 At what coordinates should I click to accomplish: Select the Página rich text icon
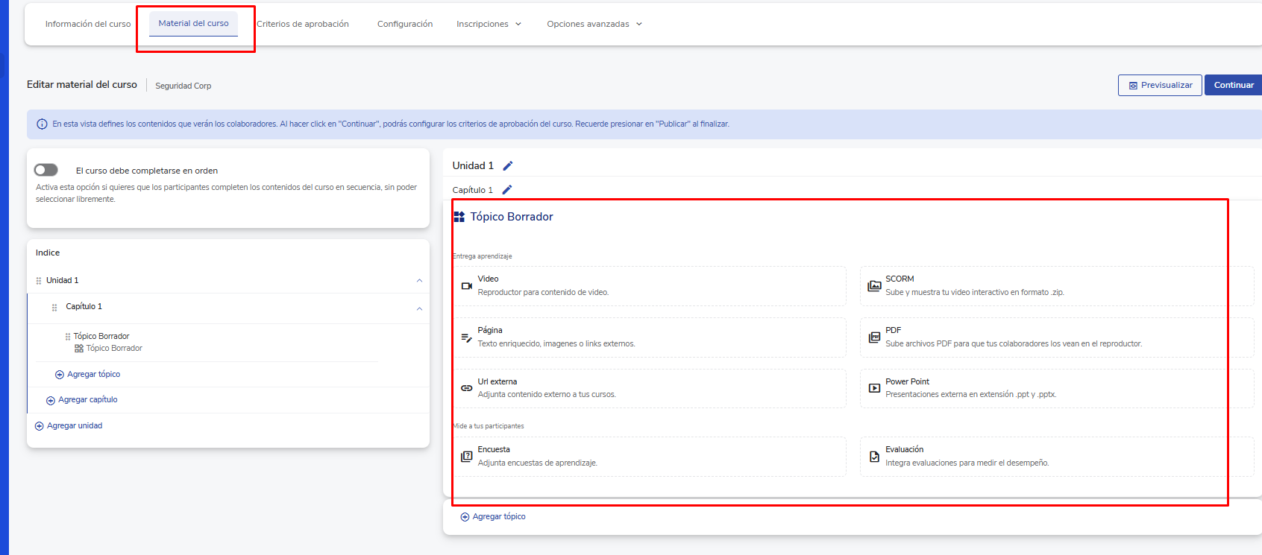tap(467, 337)
